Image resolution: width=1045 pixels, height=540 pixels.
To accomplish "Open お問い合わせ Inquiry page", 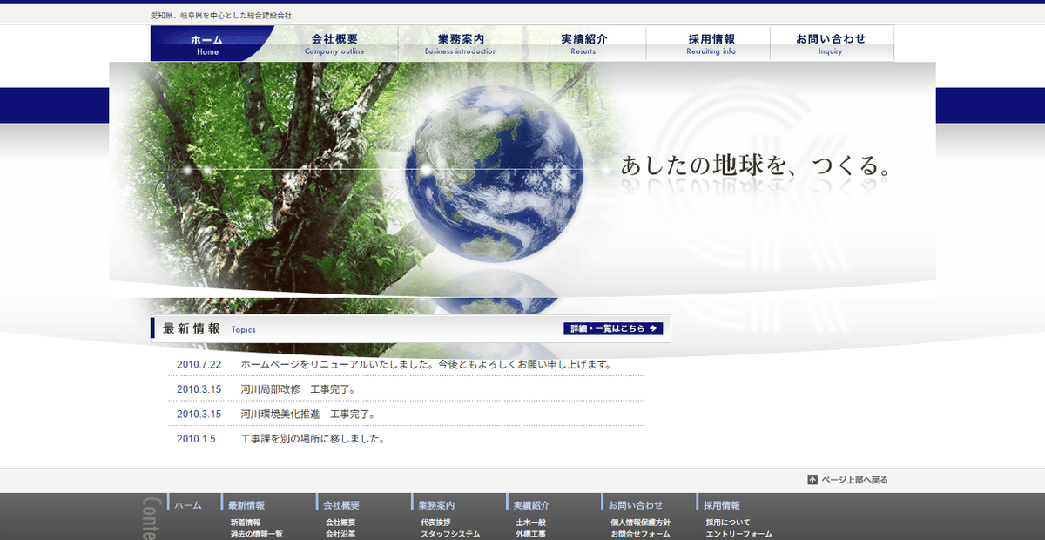I will coord(831,44).
